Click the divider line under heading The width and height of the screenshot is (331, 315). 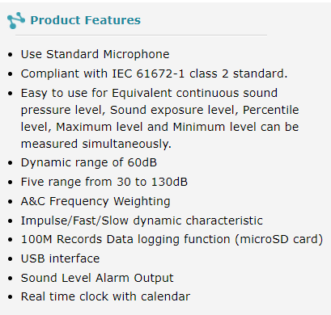[x=141, y=35]
